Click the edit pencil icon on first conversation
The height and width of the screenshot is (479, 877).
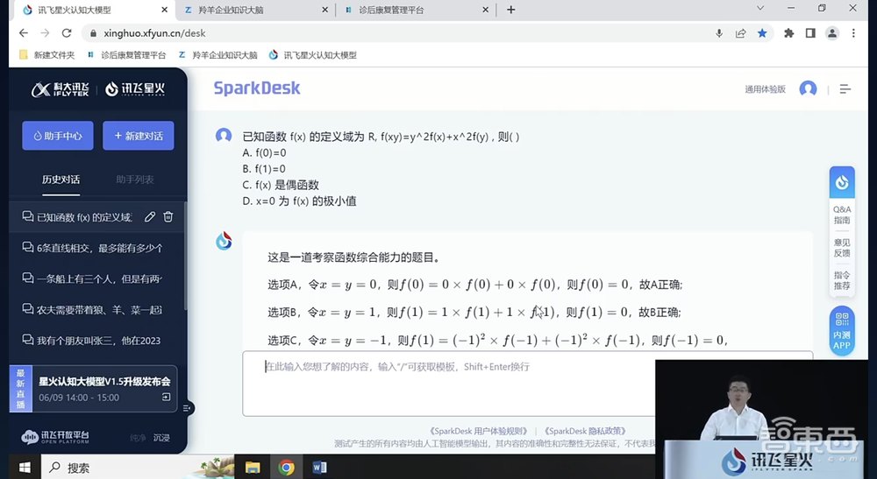[x=150, y=217]
